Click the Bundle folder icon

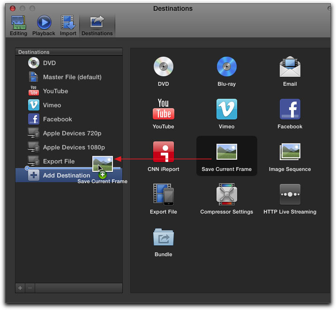[163, 237]
